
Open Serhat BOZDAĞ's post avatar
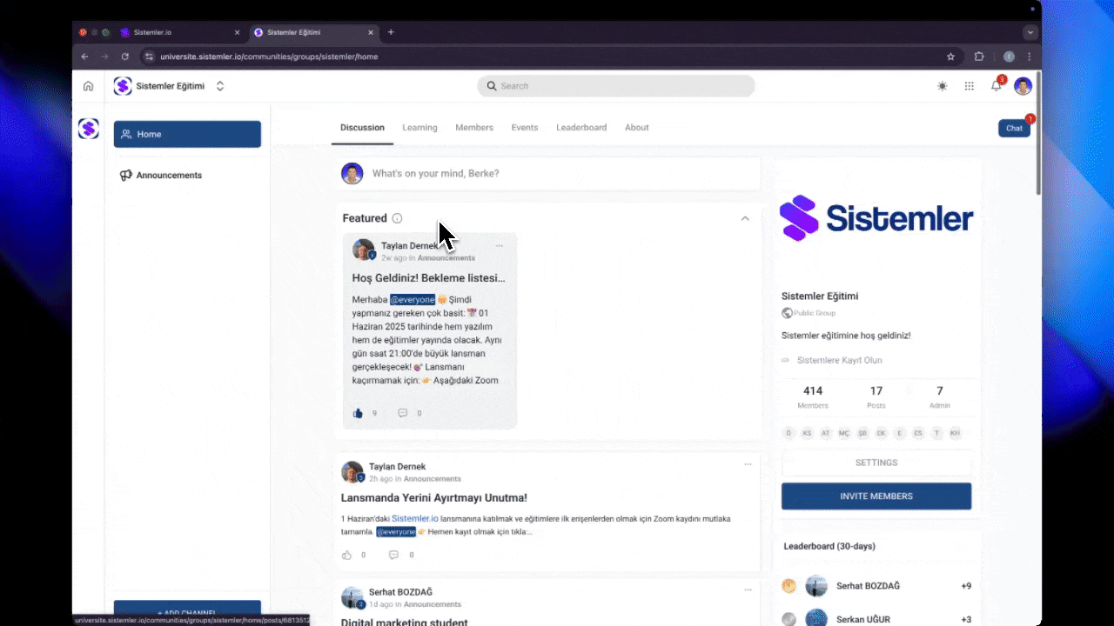[x=352, y=597]
